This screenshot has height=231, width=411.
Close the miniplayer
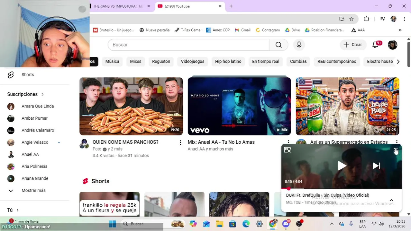click(396, 150)
